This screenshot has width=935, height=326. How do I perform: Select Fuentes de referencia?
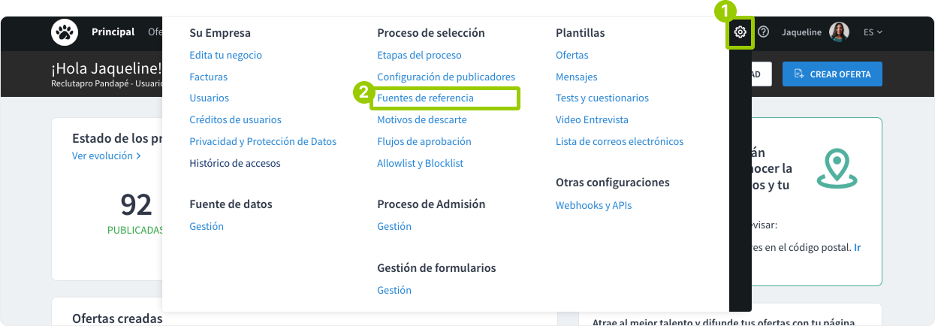tap(425, 98)
